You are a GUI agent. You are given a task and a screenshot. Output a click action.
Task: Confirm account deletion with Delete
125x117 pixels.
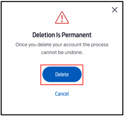[x=62, y=74]
